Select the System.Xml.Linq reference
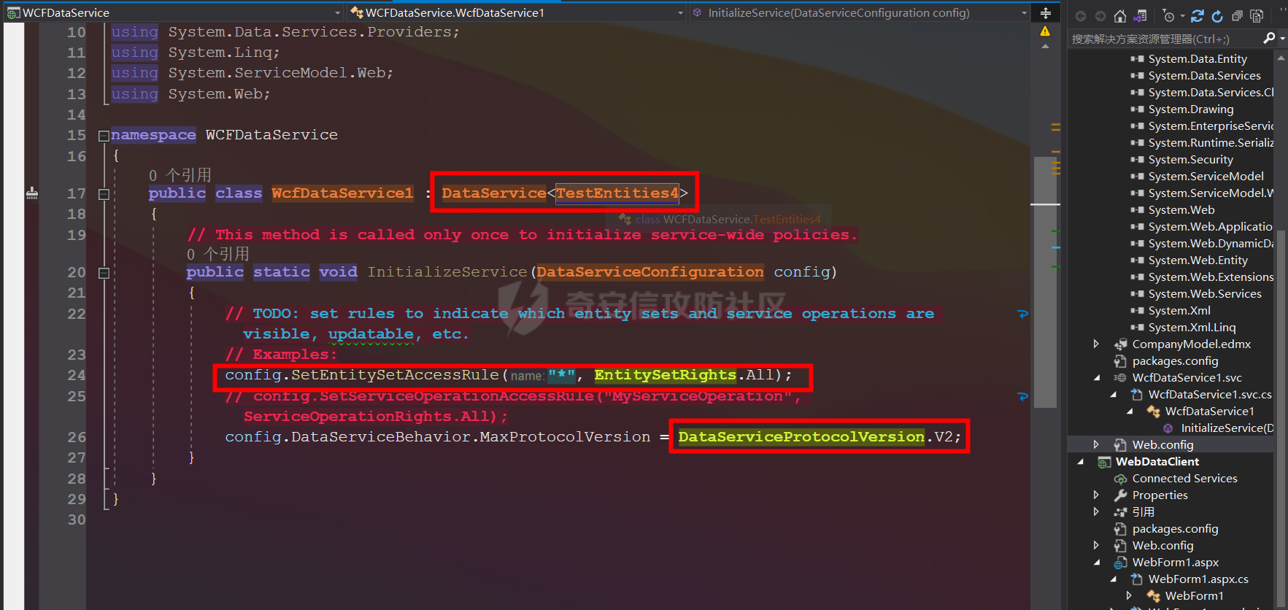Viewport: 1288px width, 610px height. pyautogui.click(x=1192, y=328)
